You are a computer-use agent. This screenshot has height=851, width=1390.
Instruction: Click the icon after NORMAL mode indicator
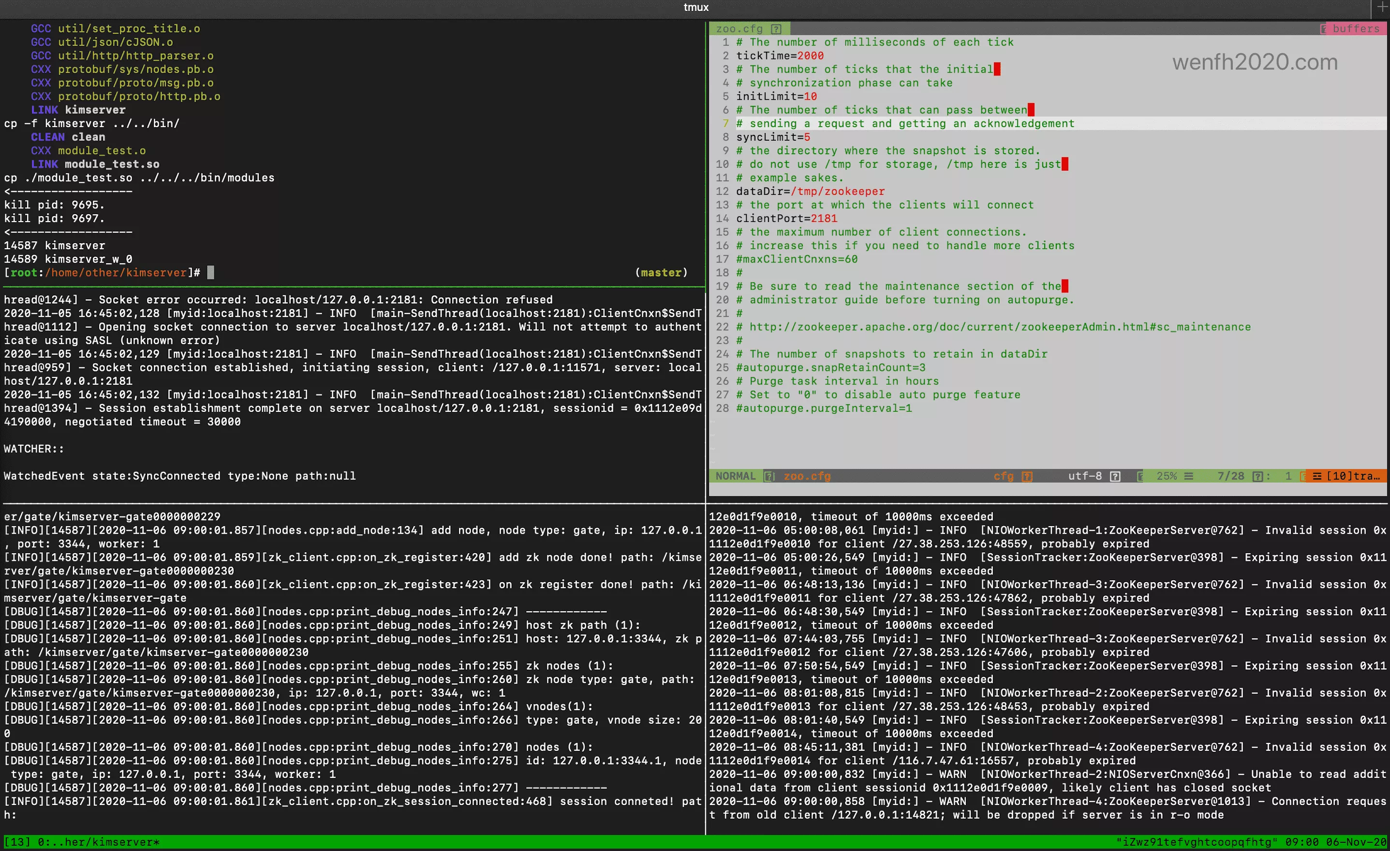[769, 477]
